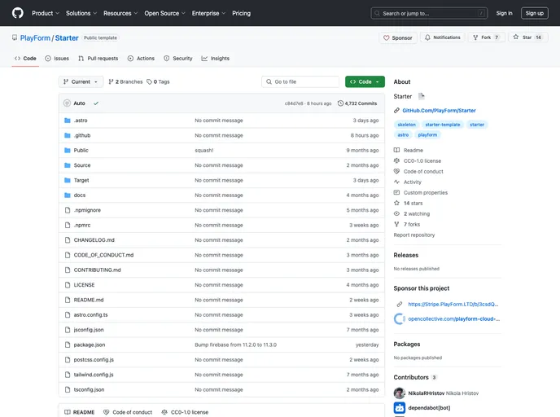Click the .astro folder icon
This screenshot has width=560, height=417.
(67, 121)
